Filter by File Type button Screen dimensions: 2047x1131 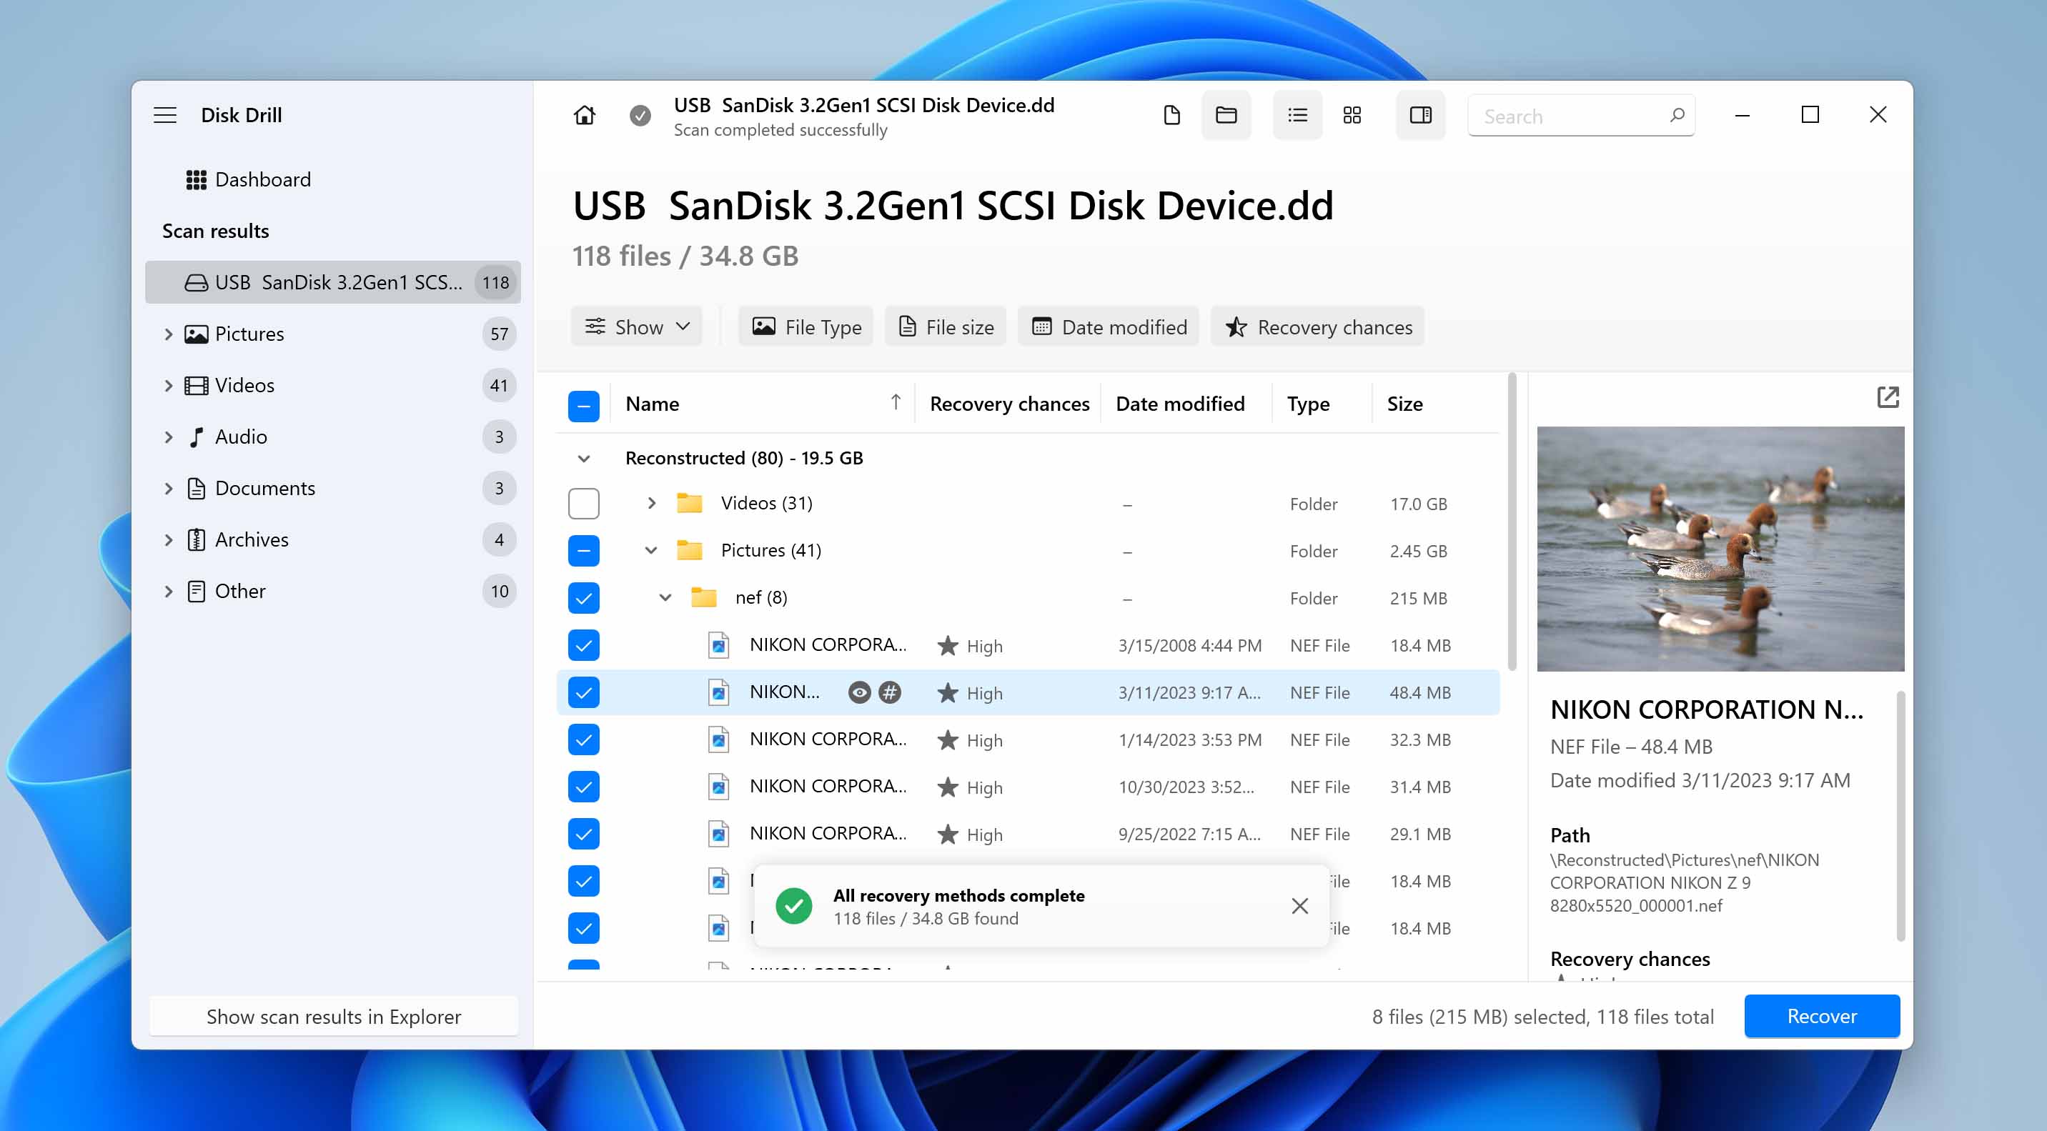806,327
